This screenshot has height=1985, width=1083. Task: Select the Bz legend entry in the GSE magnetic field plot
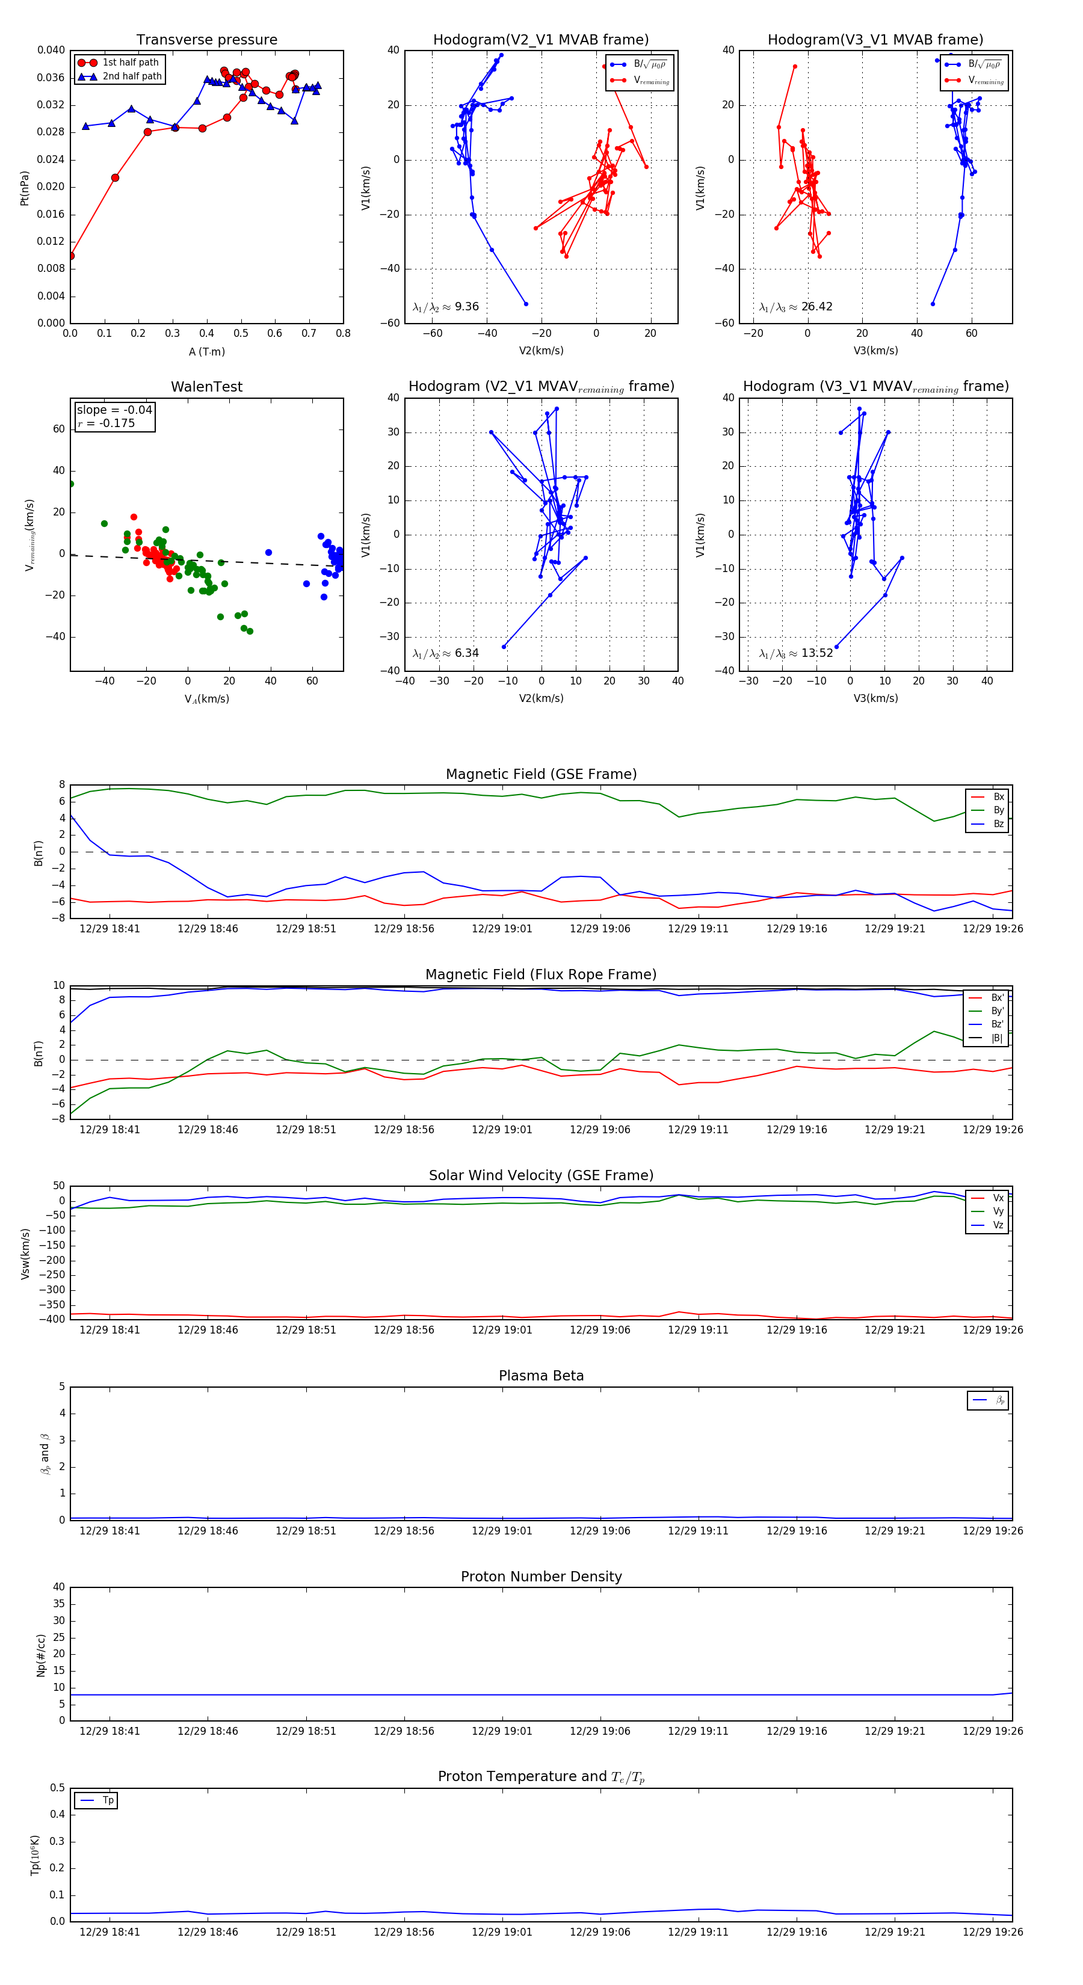pos(987,825)
